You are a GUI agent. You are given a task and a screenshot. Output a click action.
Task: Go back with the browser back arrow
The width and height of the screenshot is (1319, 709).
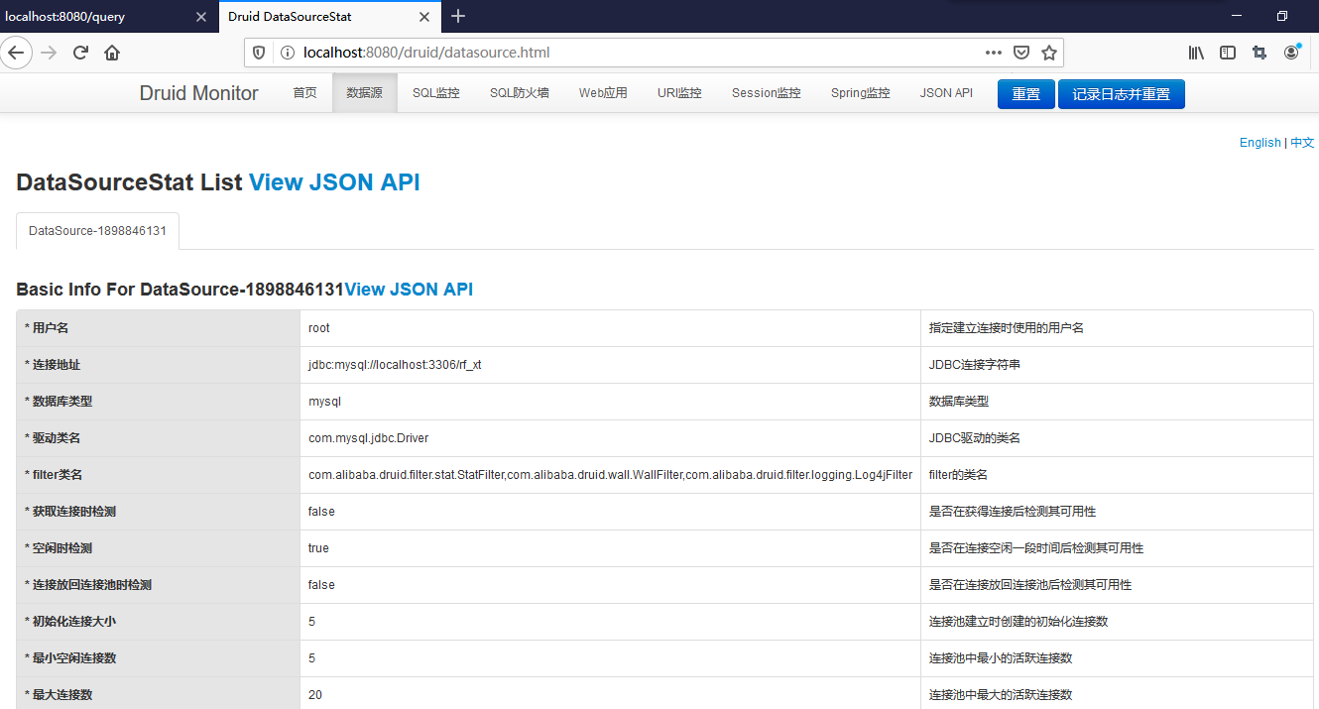click(16, 53)
